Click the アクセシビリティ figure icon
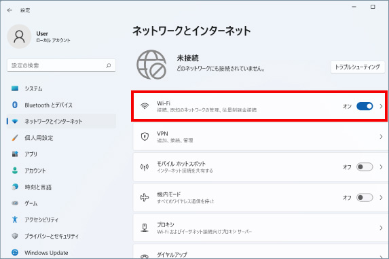The height and width of the screenshot is (259, 389). (x=15, y=220)
